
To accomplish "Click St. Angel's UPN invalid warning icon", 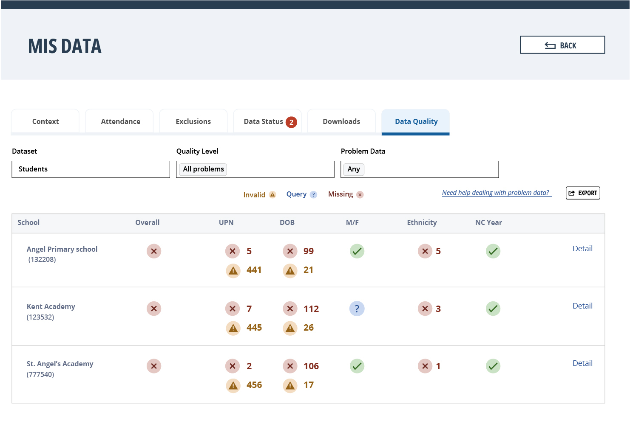I will point(233,385).
